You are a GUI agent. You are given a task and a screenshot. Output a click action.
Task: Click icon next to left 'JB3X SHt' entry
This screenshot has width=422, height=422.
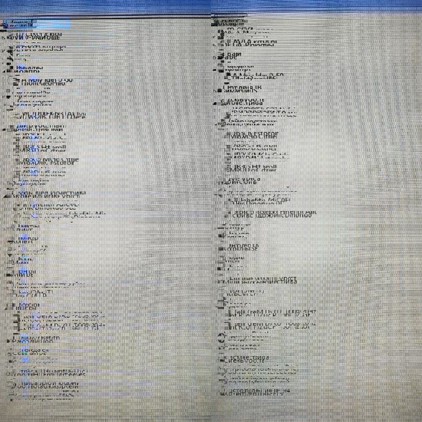16,148
